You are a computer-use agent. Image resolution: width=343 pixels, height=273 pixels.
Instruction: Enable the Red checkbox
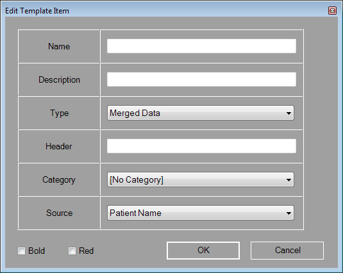click(x=72, y=251)
